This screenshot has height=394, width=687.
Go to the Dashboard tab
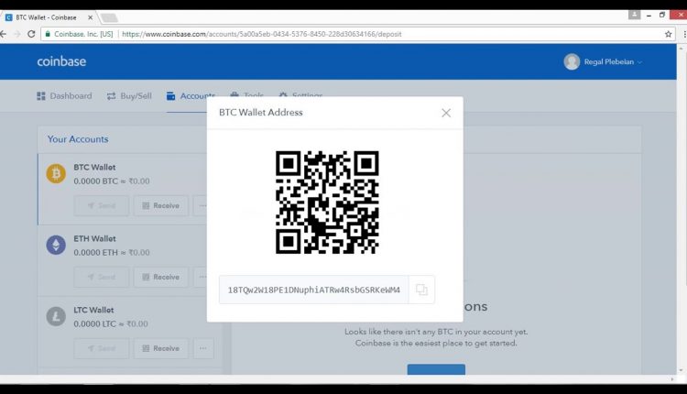(x=64, y=96)
